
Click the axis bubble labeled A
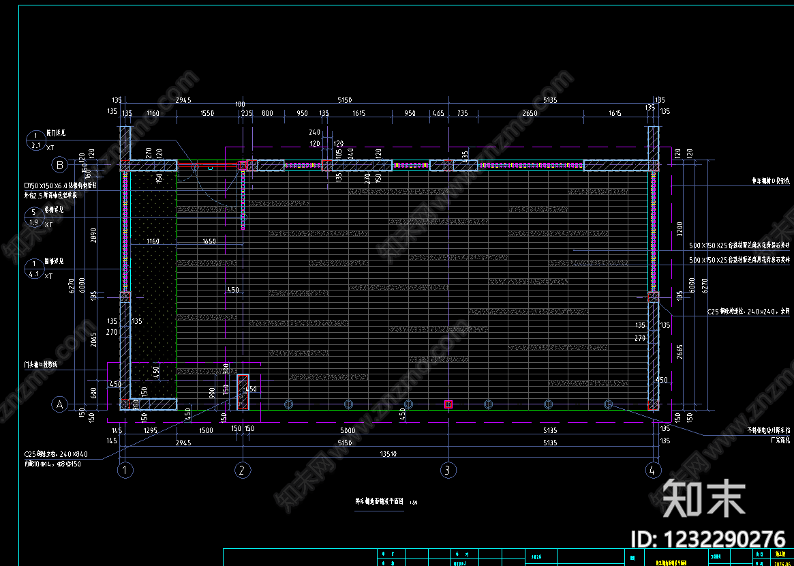click(60, 404)
